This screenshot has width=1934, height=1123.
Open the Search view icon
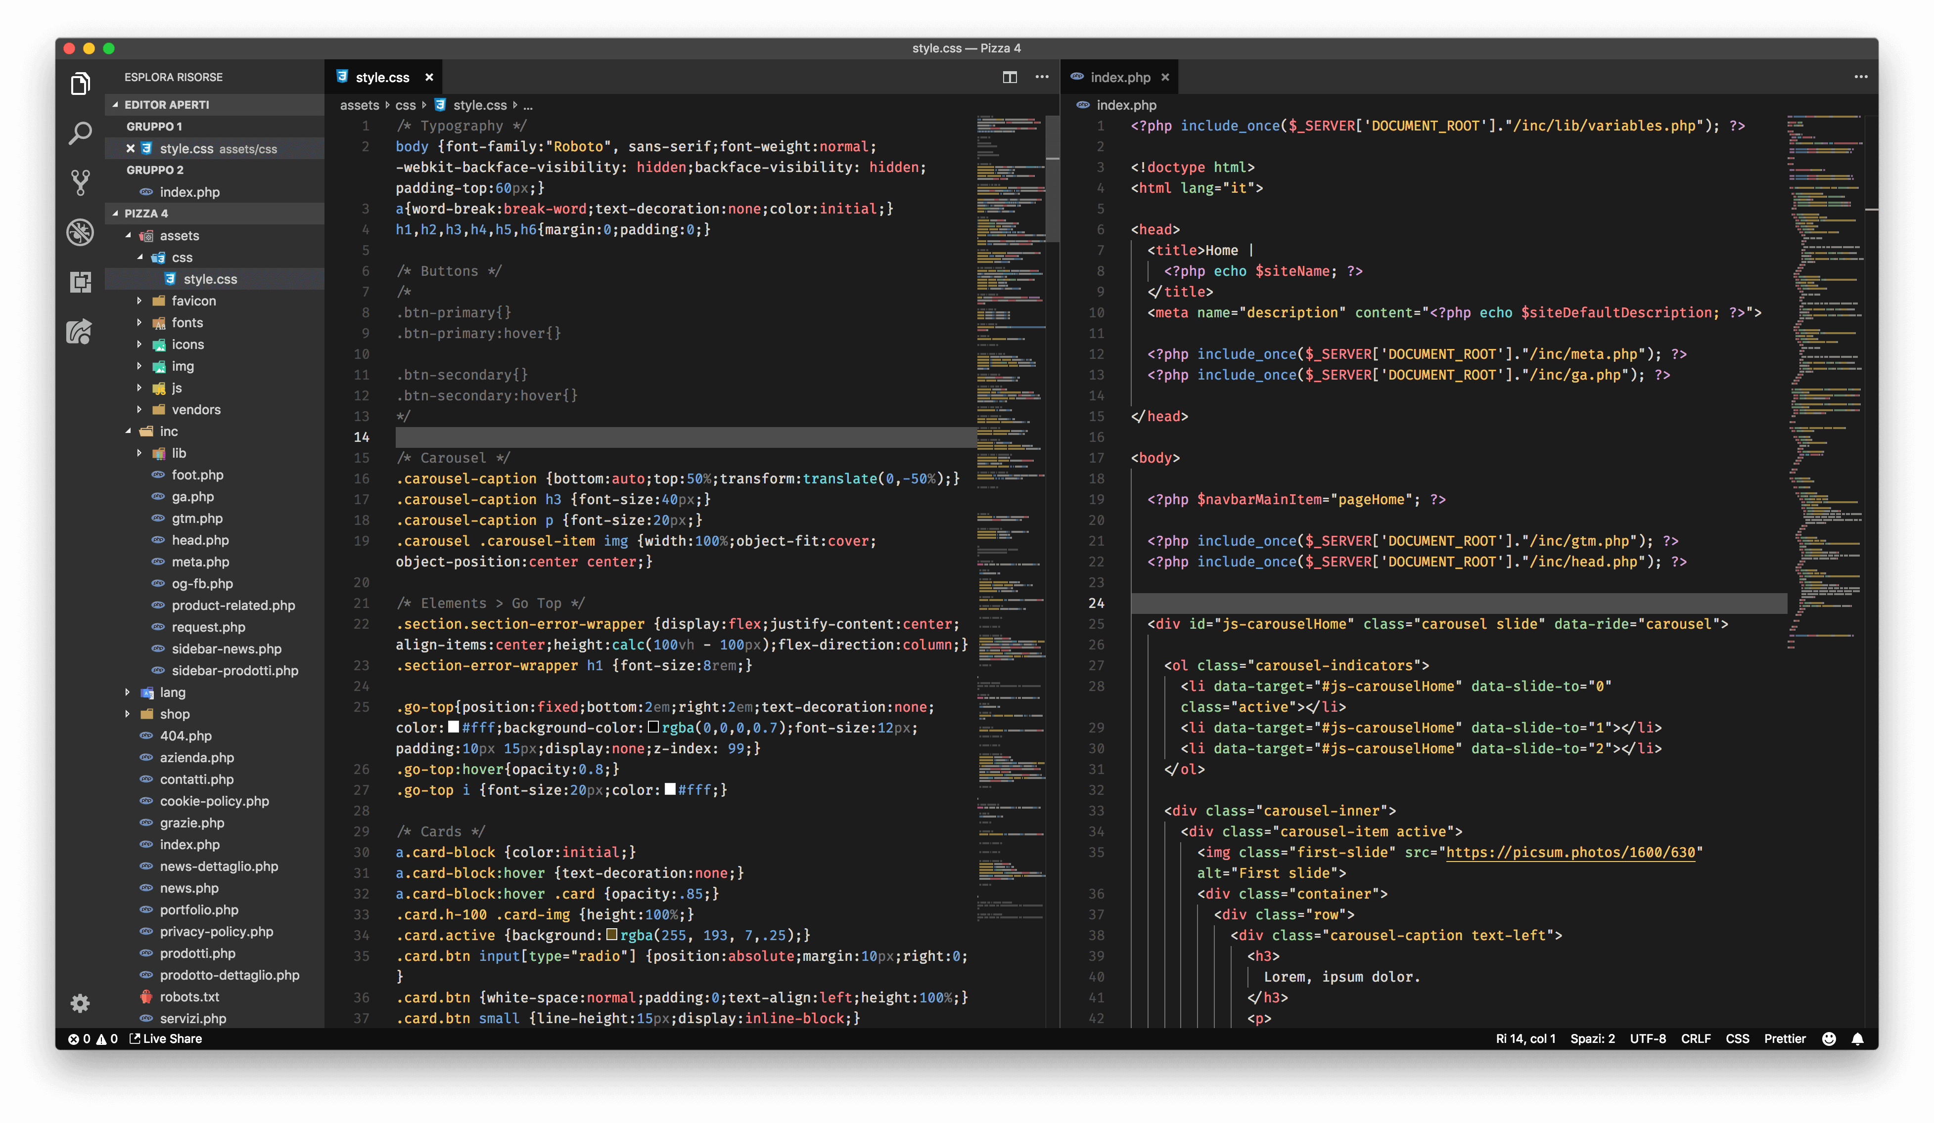(x=80, y=132)
